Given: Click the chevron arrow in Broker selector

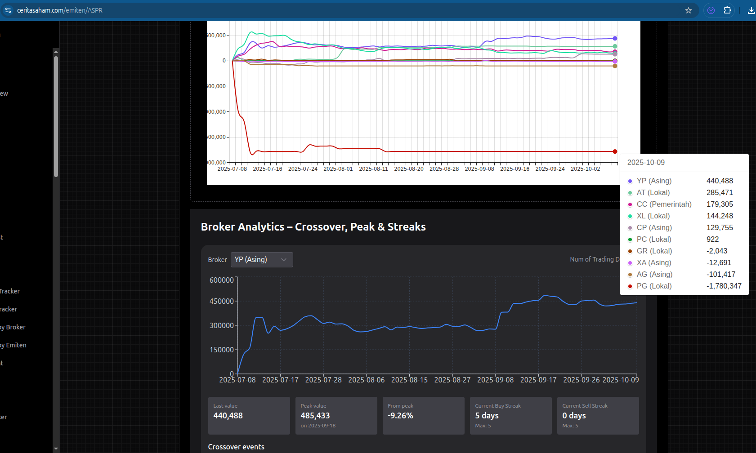Looking at the screenshot, I should click(284, 260).
